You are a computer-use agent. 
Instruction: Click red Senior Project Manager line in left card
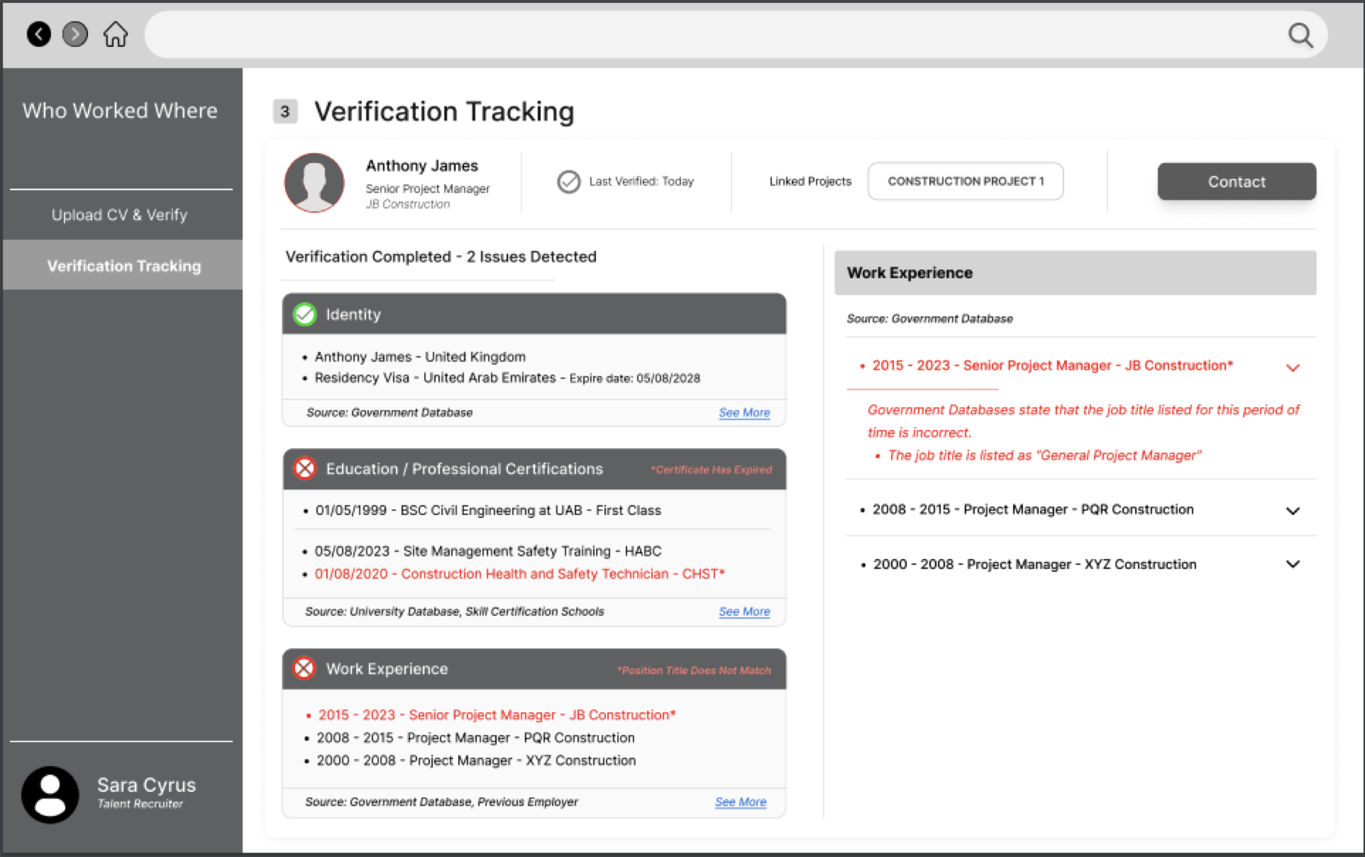coord(497,715)
